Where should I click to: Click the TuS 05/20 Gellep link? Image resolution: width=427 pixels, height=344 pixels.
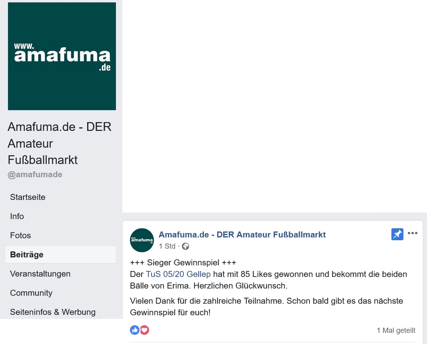[178, 274]
